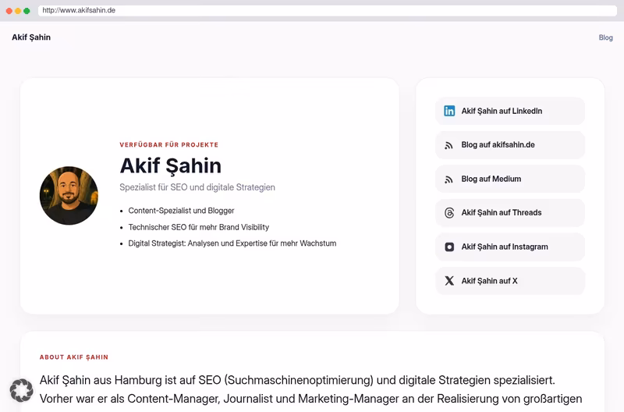Close the browser window with red button
This screenshot has width=624, height=412.
tap(9, 11)
